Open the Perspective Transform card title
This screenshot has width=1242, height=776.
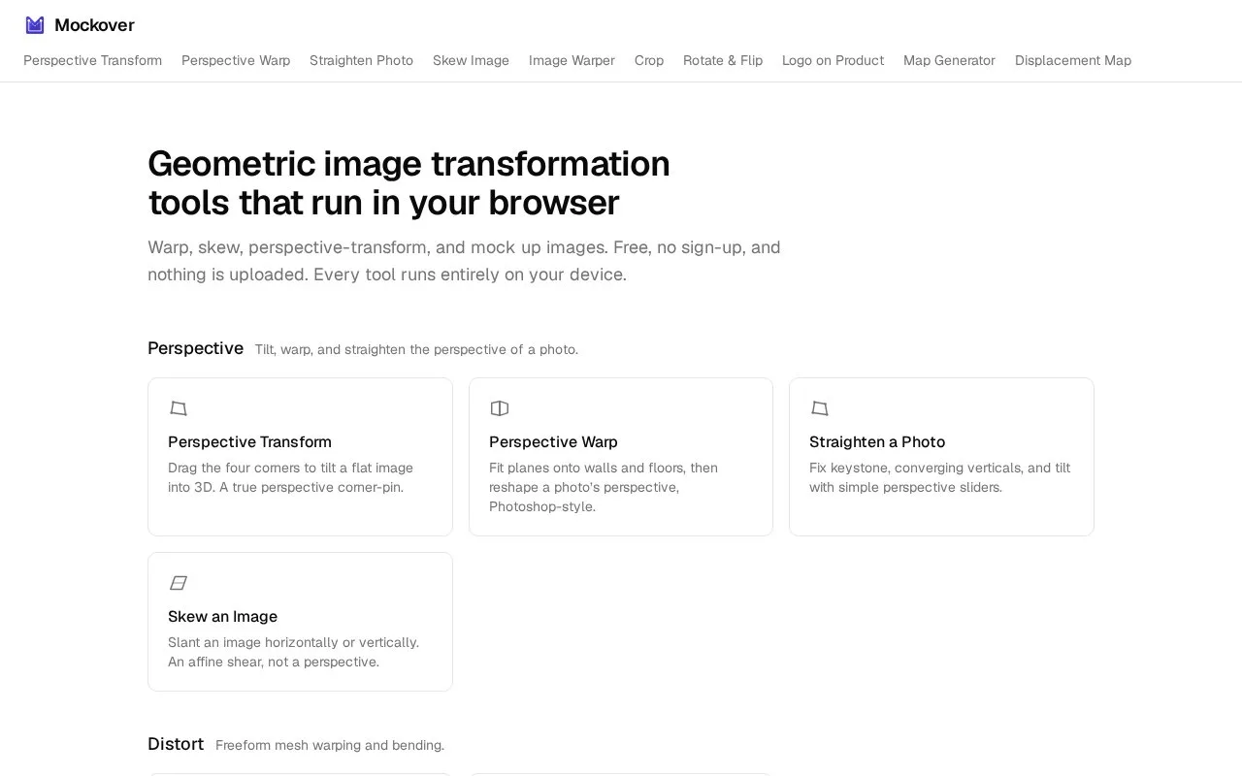(249, 442)
